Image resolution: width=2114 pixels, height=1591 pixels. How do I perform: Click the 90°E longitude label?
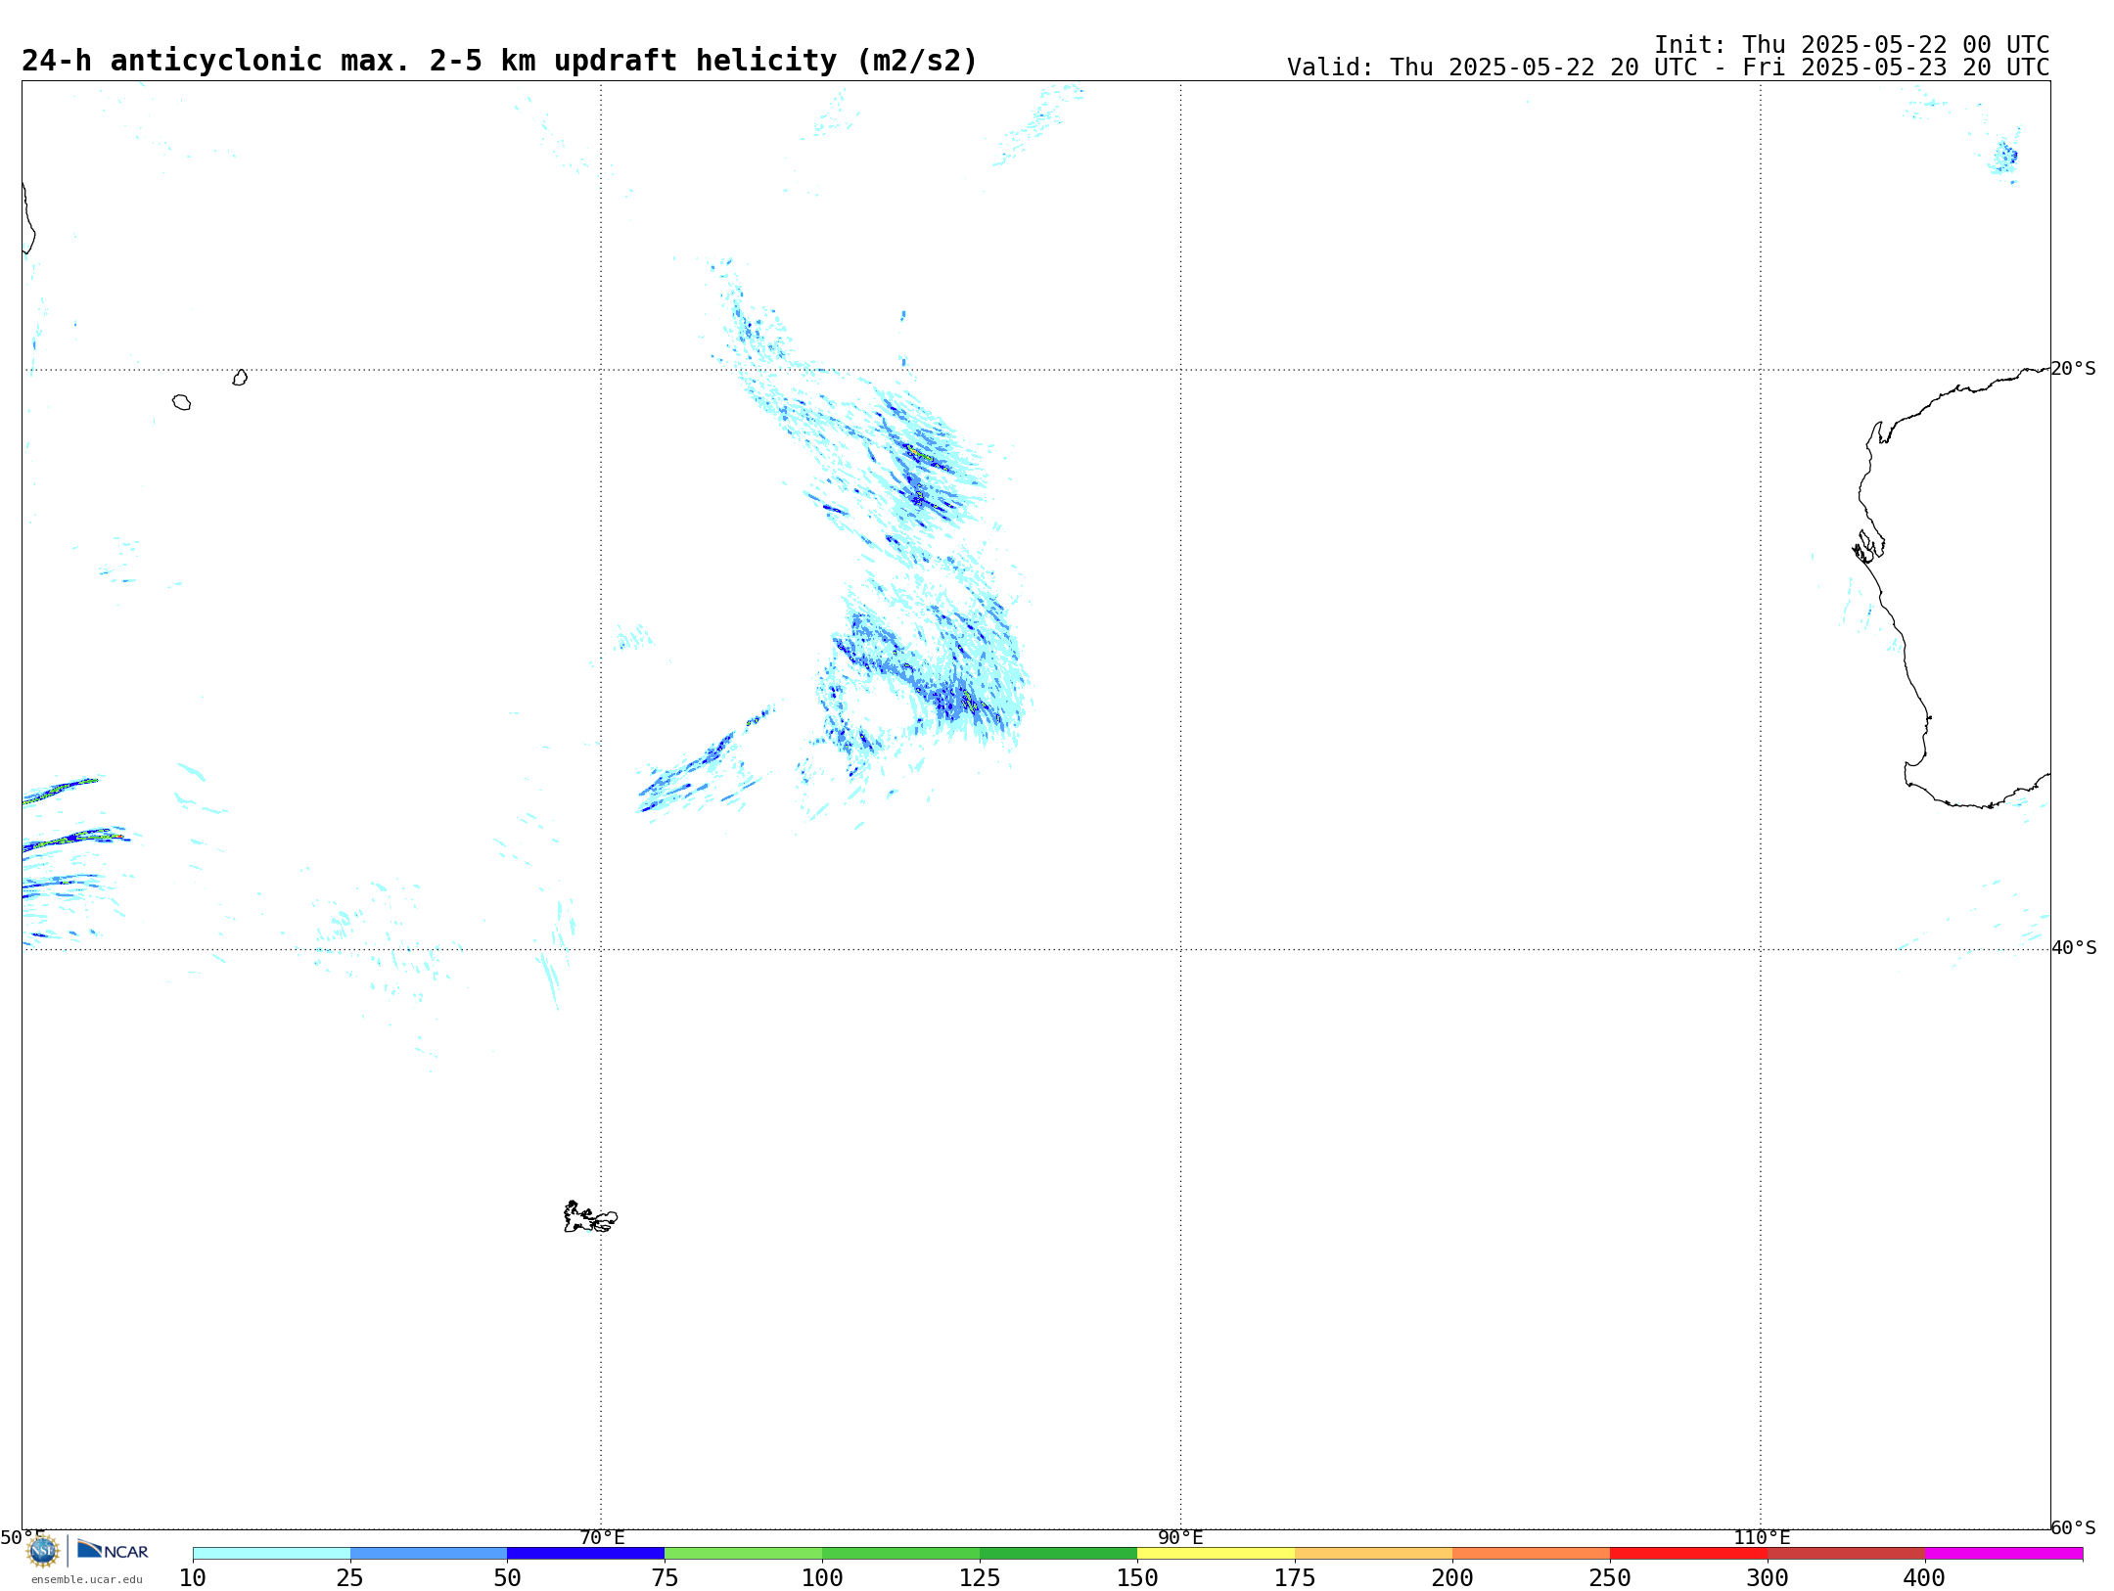[x=1181, y=1538]
